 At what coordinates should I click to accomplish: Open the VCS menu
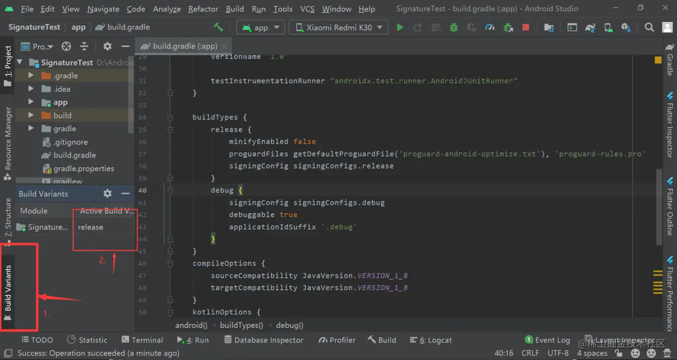307,9
